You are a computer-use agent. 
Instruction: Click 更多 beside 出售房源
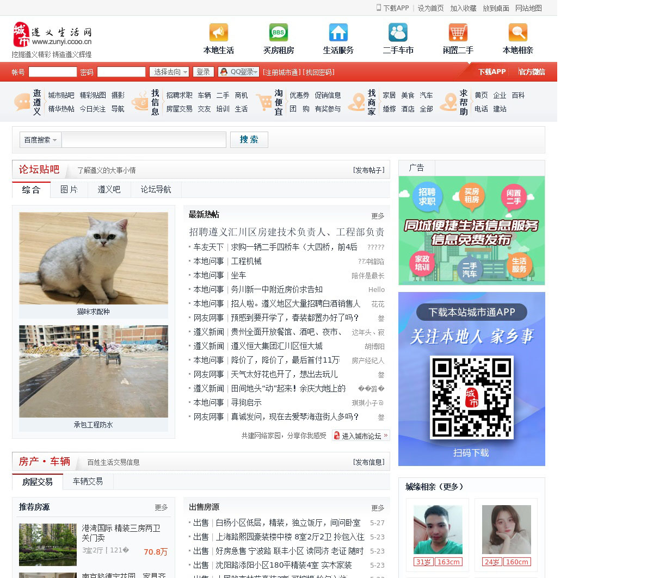(378, 508)
